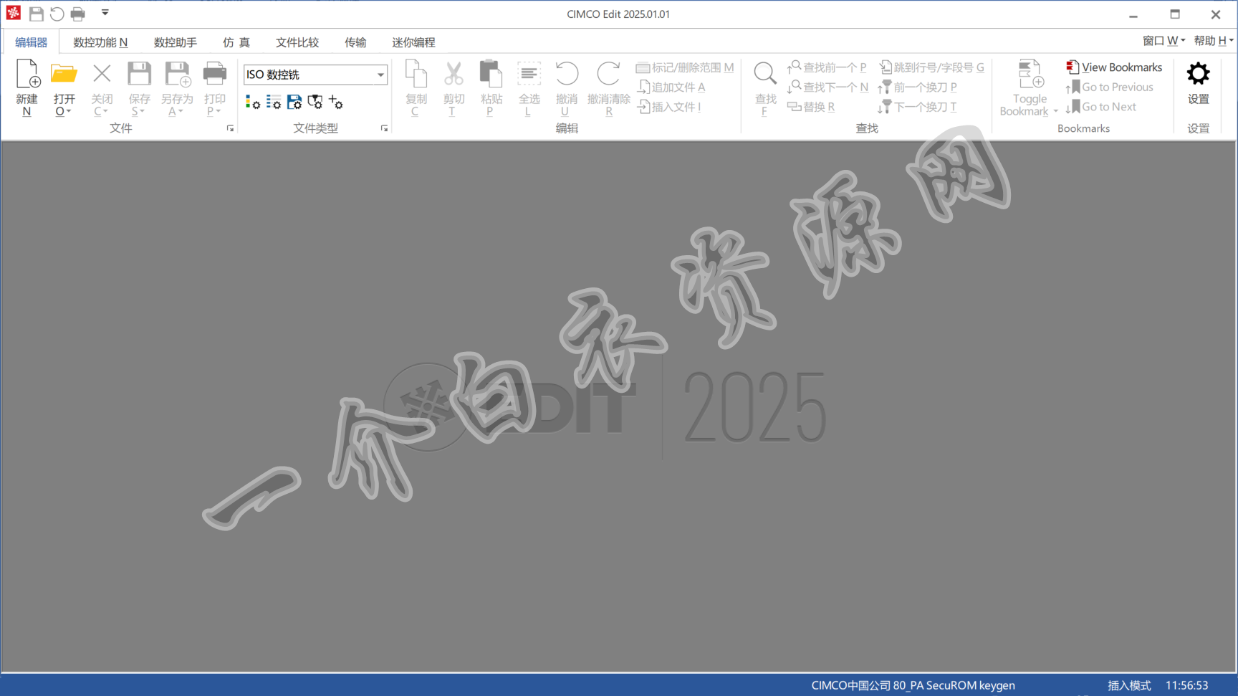Switch to the 传输 tab

pyautogui.click(x=355, y=42)
